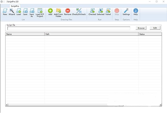Launch the Wizard tool
167x113 pixels.
tap(12, 12)
